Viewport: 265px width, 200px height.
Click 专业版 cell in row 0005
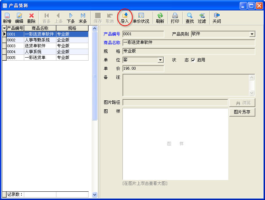[72, 58]
